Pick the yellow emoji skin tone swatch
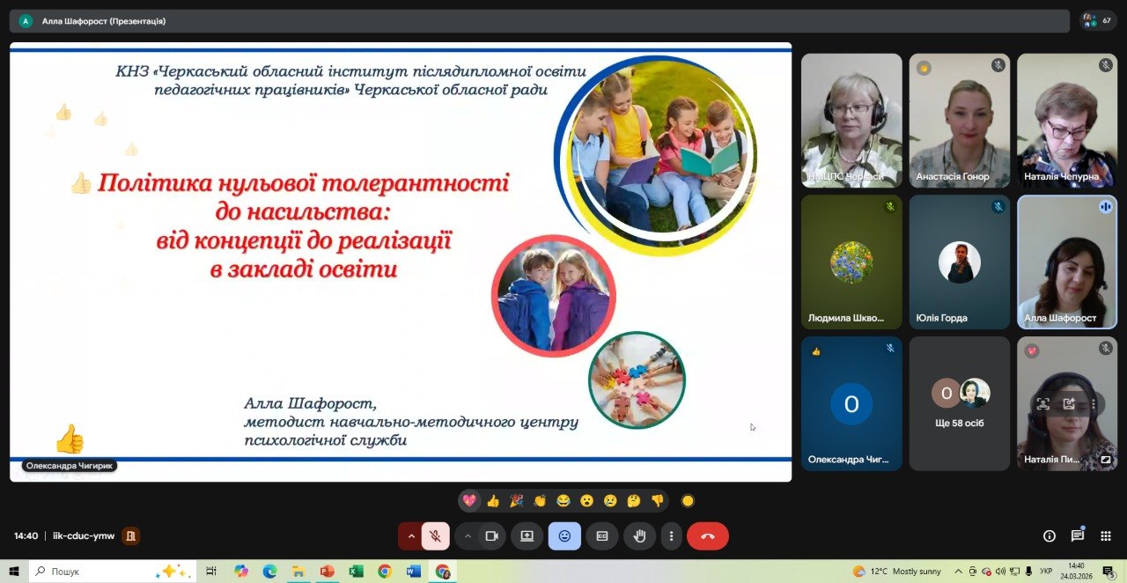Screen dimensions: 1127x583 (x=688, y=501)
